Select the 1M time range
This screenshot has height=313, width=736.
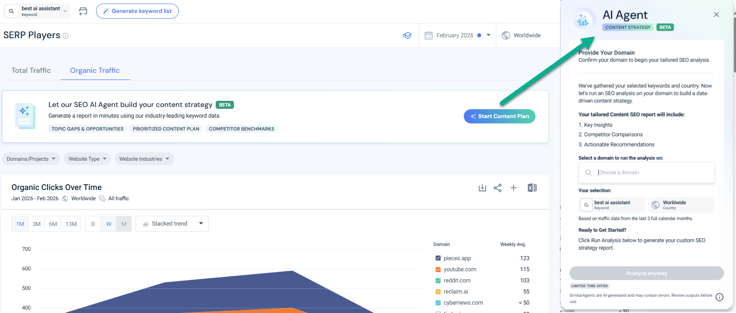click(x=20, y=224)
